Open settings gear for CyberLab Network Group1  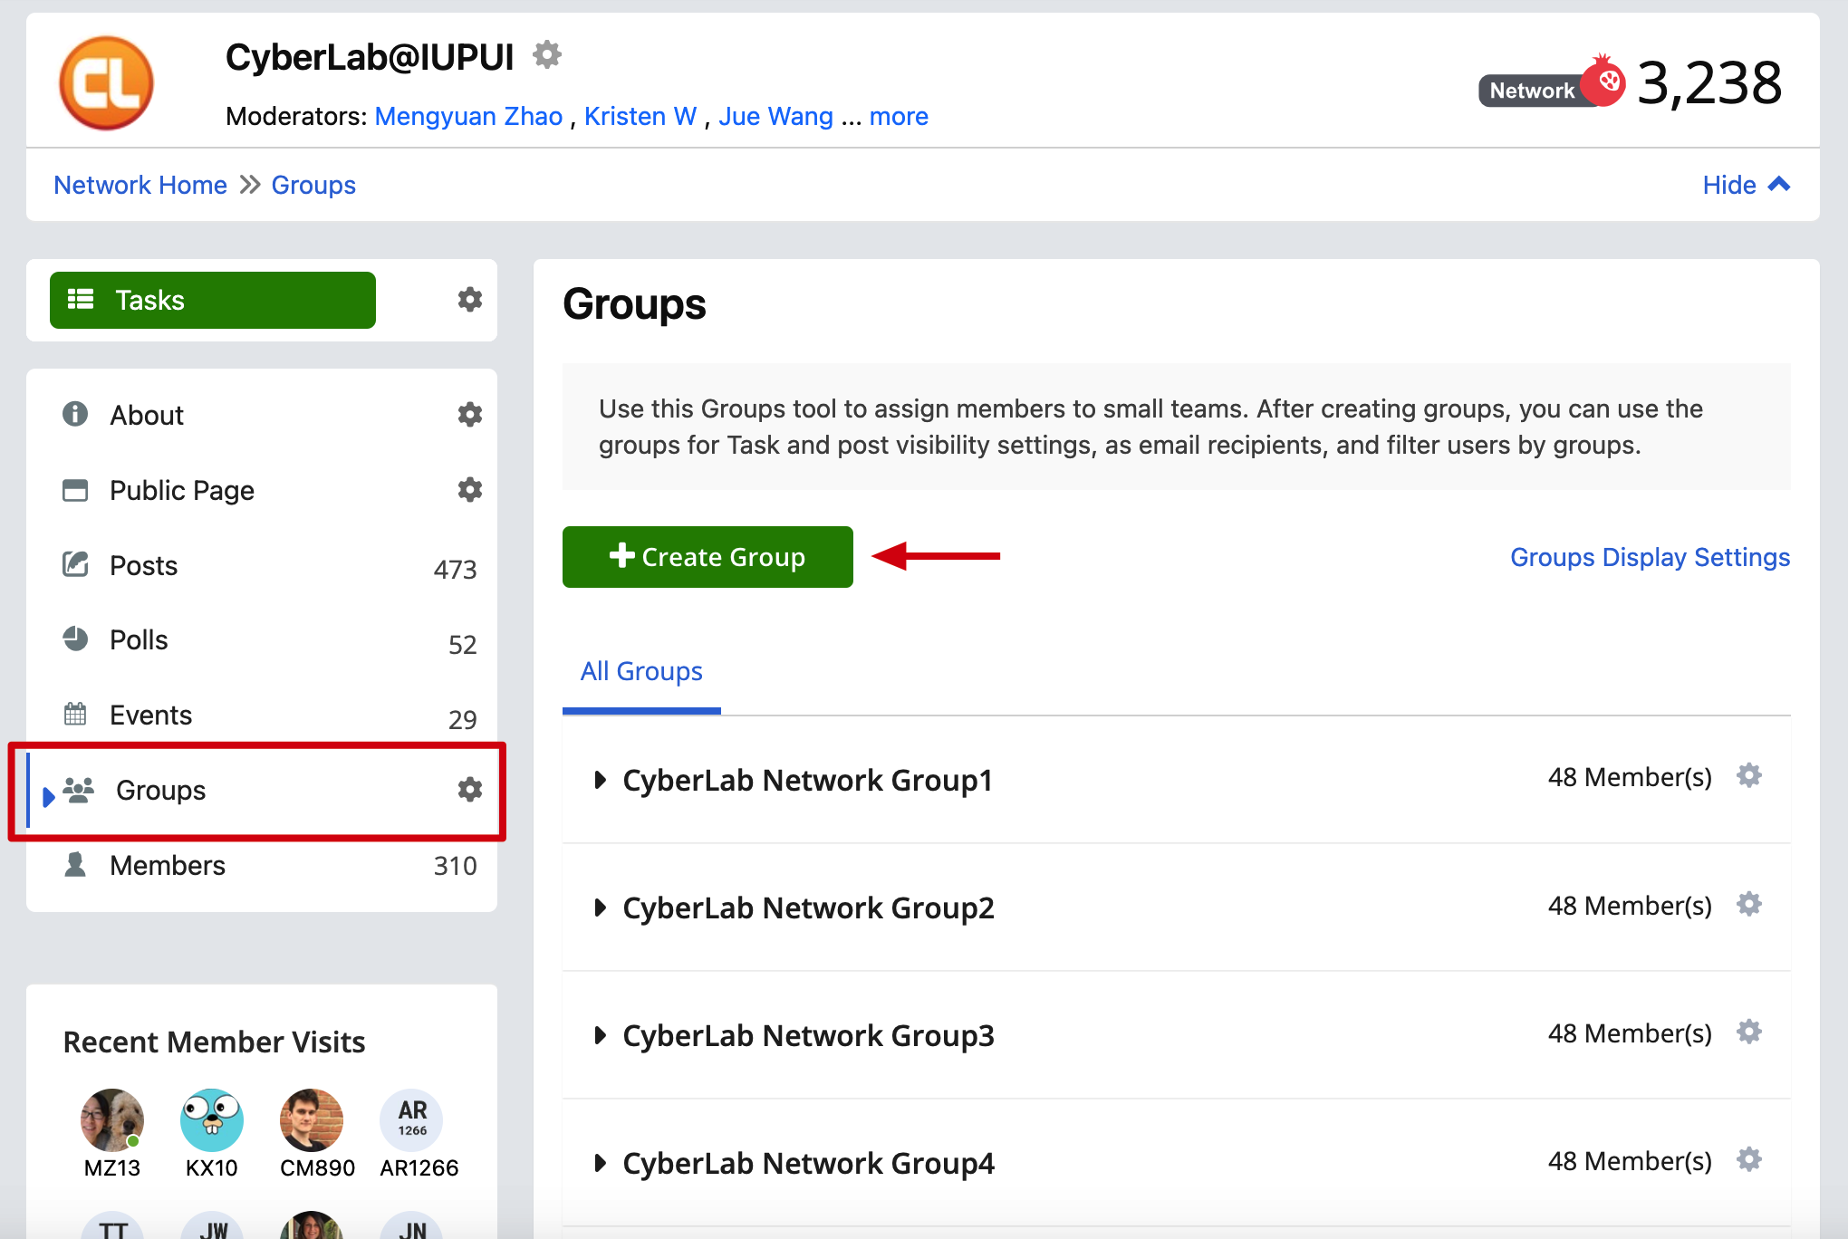pyautogui.click(x=1749, y=776)
